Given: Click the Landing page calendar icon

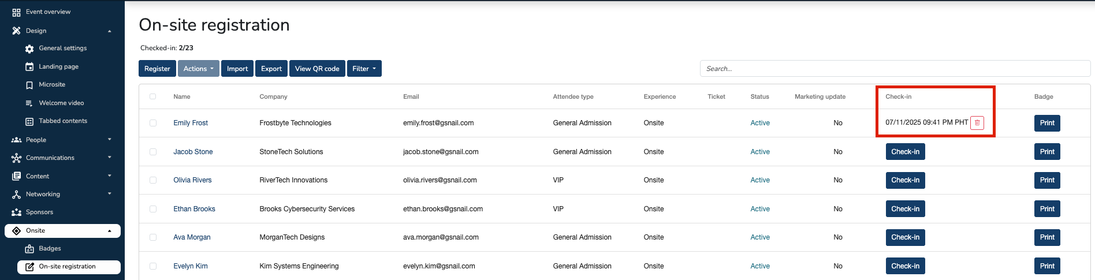Looking at the screenshot, I should click(x=29, y=67).
